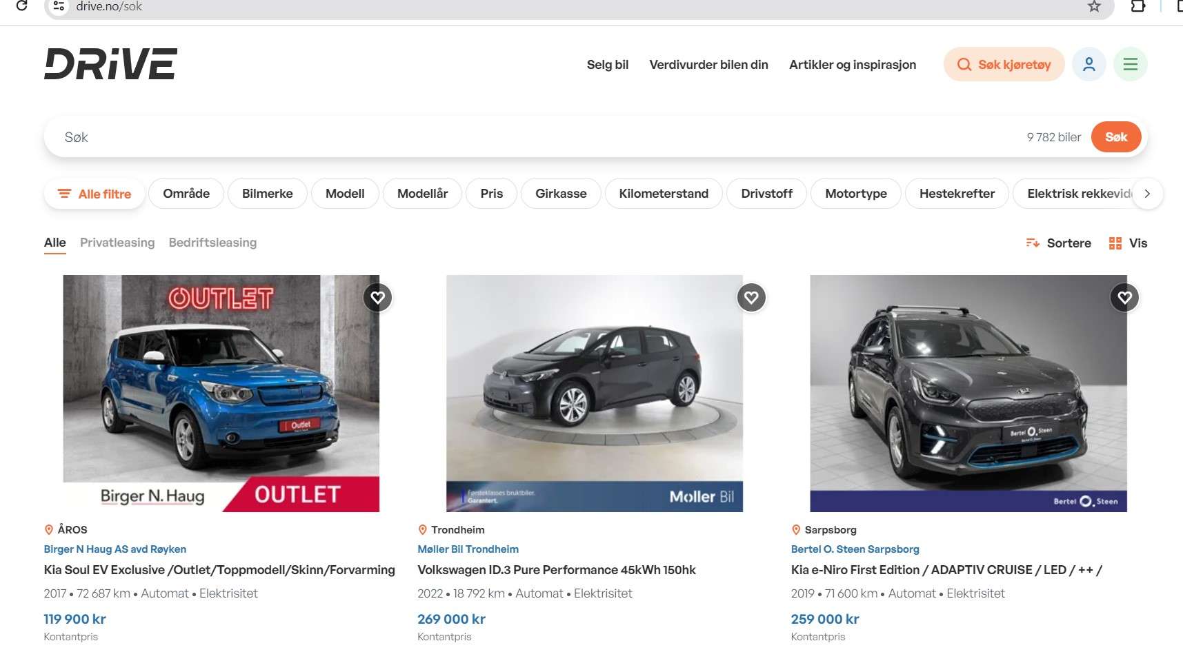The image size is (1183, 652).
Task: Change layout with the Vis icon
Action: (1117, 243)
